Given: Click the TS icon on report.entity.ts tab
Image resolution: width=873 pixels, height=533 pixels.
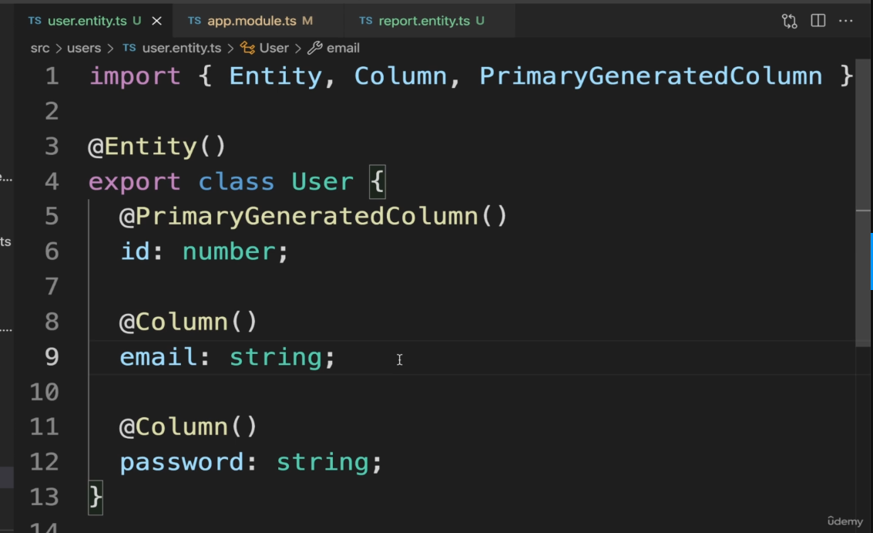Looking at the screenshot, I should (366, 21).
